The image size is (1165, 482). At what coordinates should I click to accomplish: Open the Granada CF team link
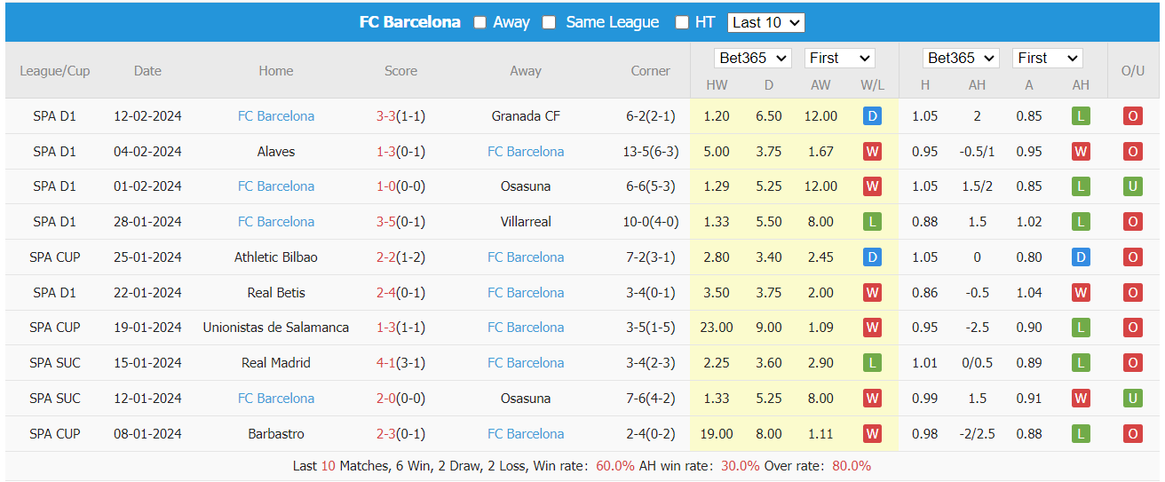click(x=526, y=116)
